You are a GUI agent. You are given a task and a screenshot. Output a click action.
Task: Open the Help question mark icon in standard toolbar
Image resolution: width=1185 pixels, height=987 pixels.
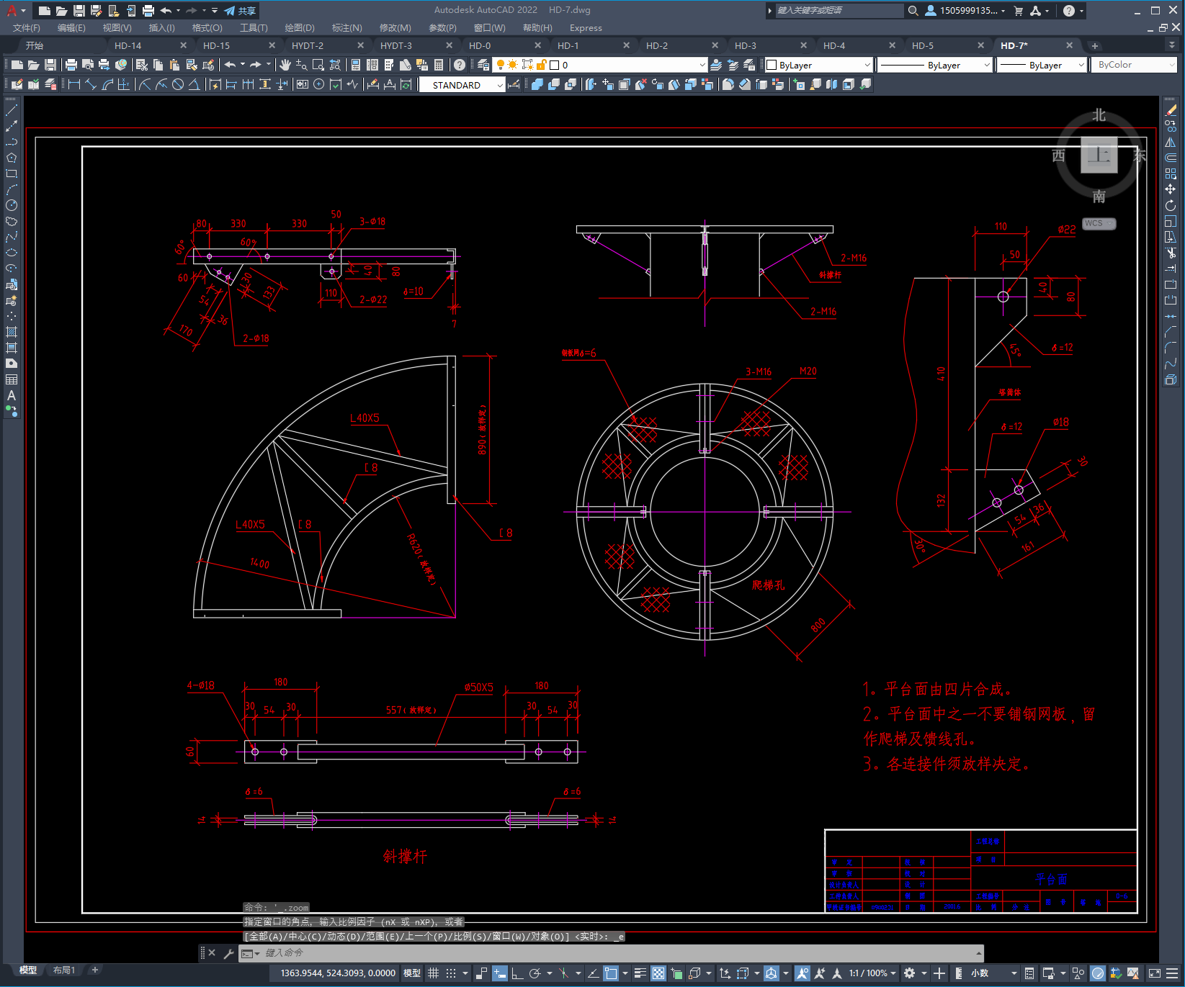tap(460, 65)
